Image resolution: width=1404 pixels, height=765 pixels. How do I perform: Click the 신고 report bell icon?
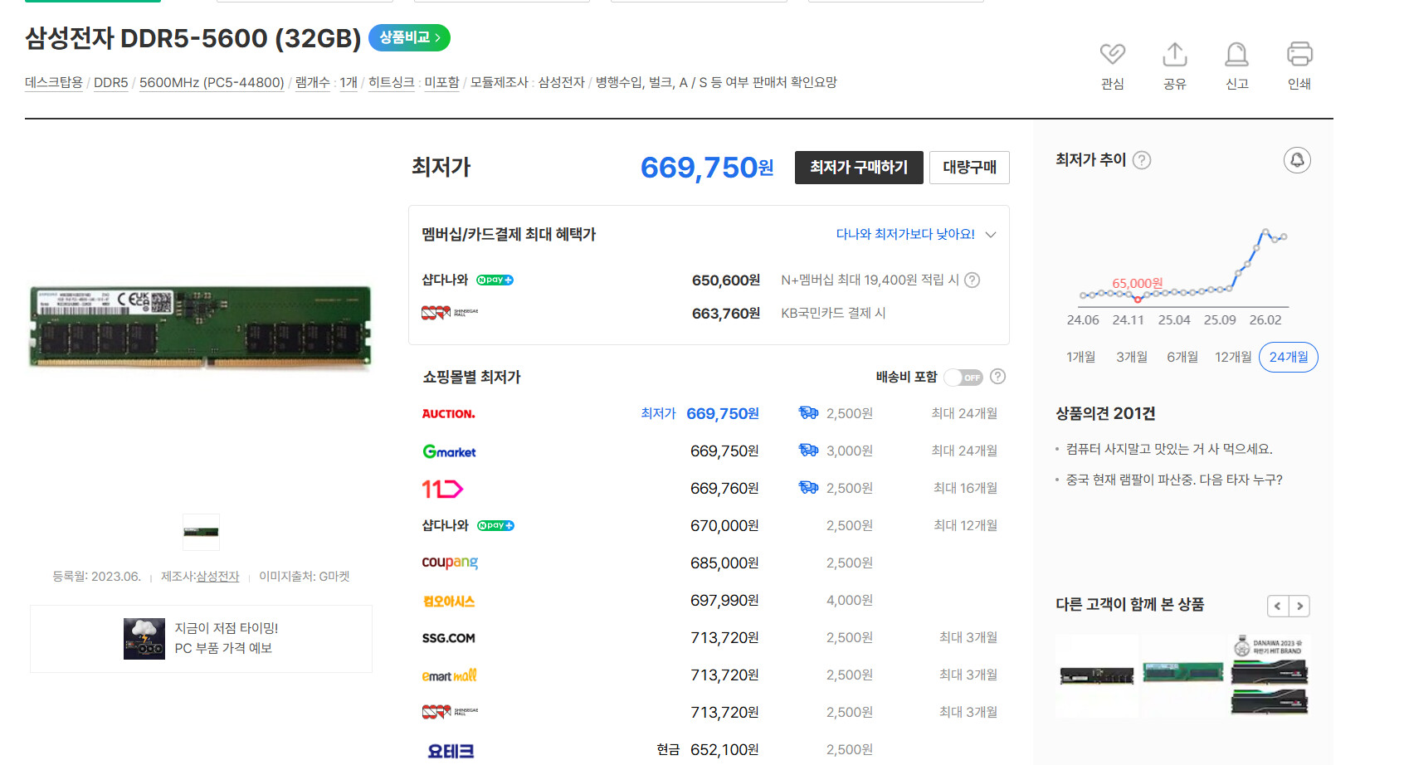tap(1236, 55)
